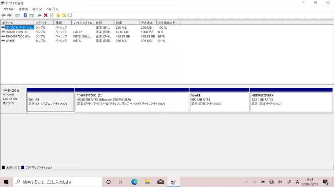This screenshot has height=187, width=334.
Task: Click the battery tray icon
Action: 263,182
